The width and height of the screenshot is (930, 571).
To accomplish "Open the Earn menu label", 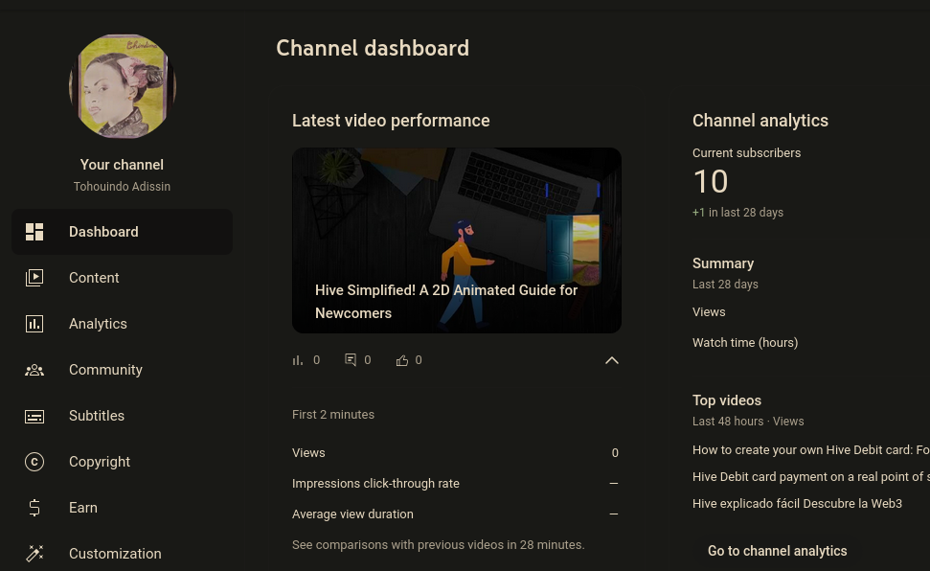I will point(83,508).
